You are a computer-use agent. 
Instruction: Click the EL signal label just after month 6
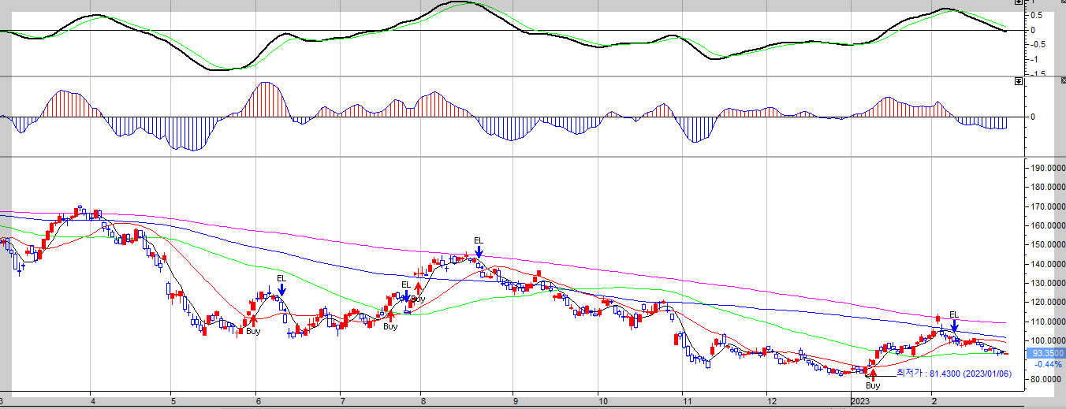click(x=281, y=278)
